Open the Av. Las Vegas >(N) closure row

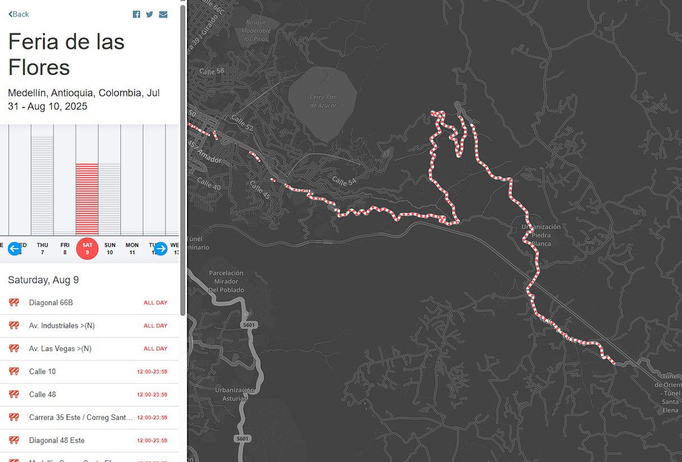coord(89,348)
